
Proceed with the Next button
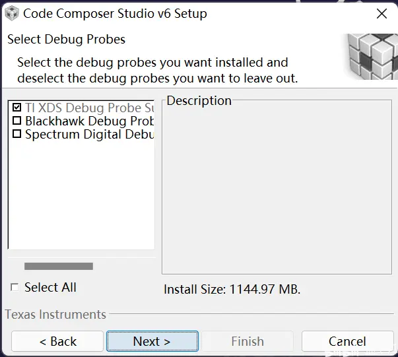coord(152,341)
